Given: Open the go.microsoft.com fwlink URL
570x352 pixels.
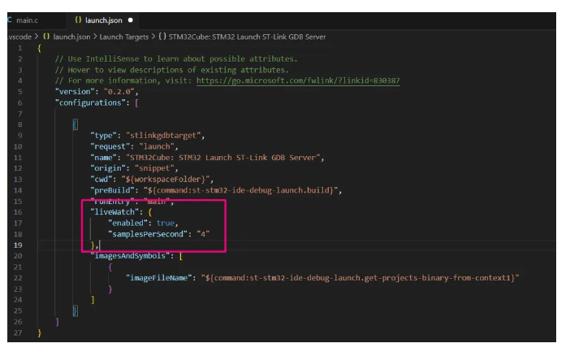Looking at the screenshot, I should (x=298, y=80).
